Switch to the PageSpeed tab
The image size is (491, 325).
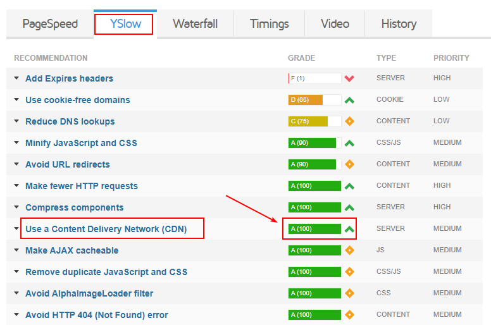[x=50, y=24]
